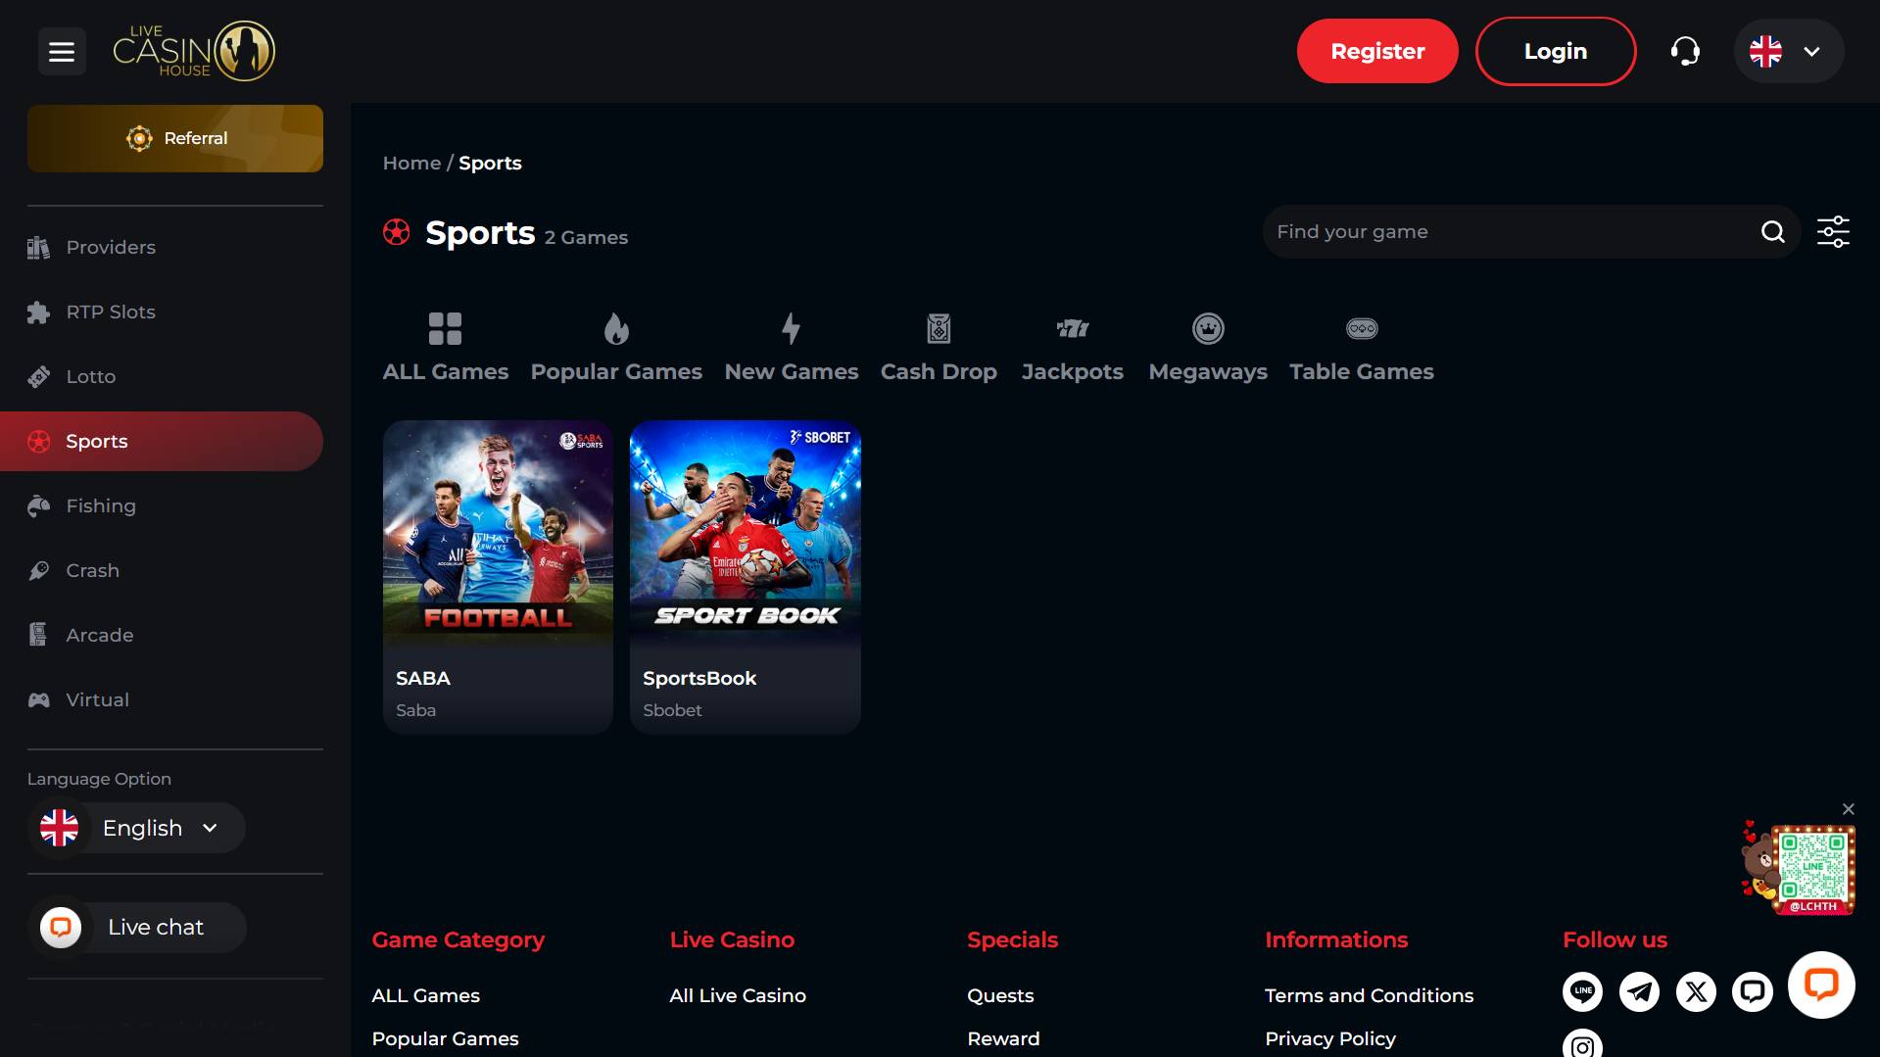The height and width of the screenshot is (1057, 1880).
Task: Close the LINE QR code popup
Action: [x=1848, y=809]
